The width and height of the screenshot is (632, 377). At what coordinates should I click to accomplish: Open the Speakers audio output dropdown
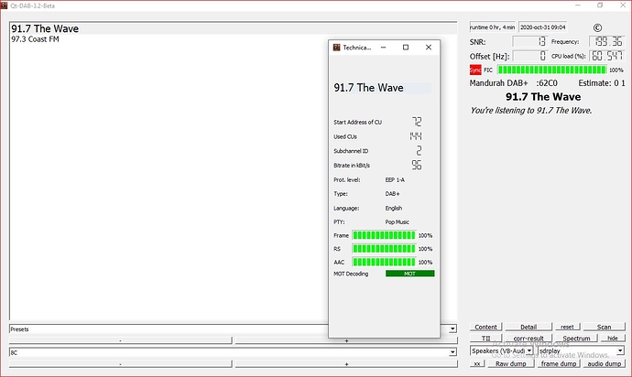tap(502, 350)
